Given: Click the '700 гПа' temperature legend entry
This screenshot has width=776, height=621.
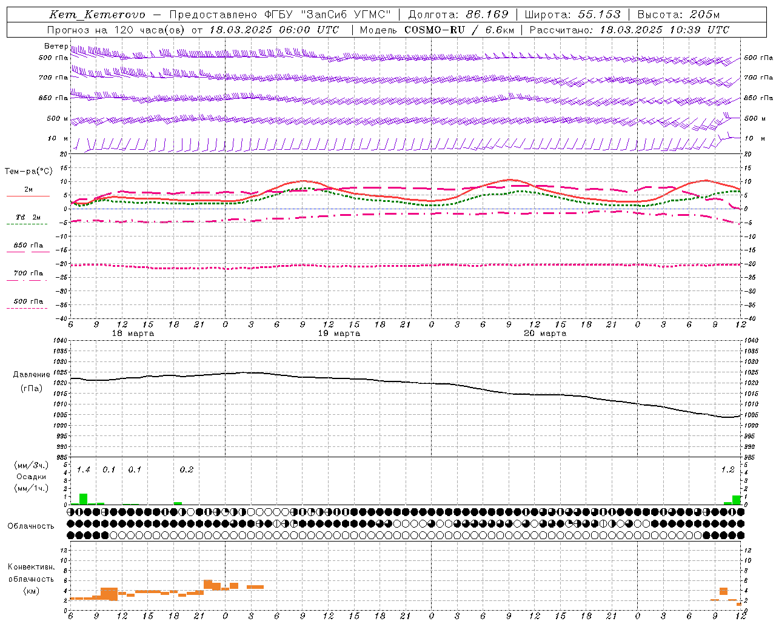Looking at the screenshot, I should pyautogui.click(x=28, y=274).
